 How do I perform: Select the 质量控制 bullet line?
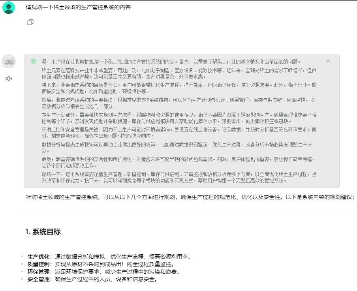tap(101, 264)
